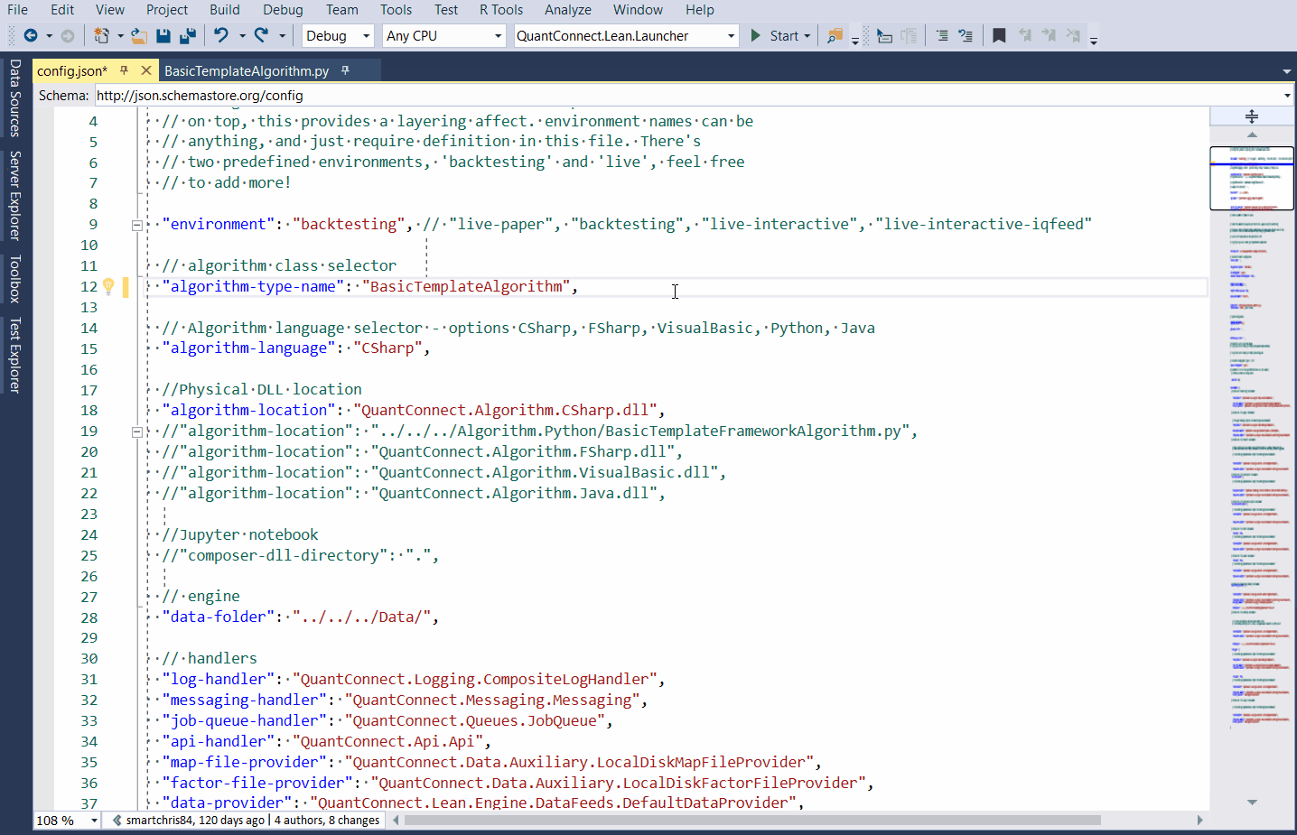
Task: Click the horizontal scrollbar thumb at the bottom
Action: [x=752, y=821]
